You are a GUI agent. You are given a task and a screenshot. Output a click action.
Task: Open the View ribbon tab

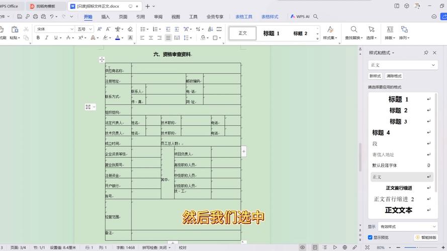pos(175,17)
